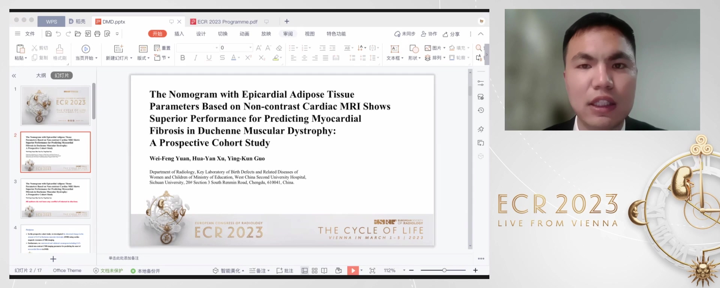
Task: Open the Transitions (切换) ribbon tab
Action: pos(223,34)
